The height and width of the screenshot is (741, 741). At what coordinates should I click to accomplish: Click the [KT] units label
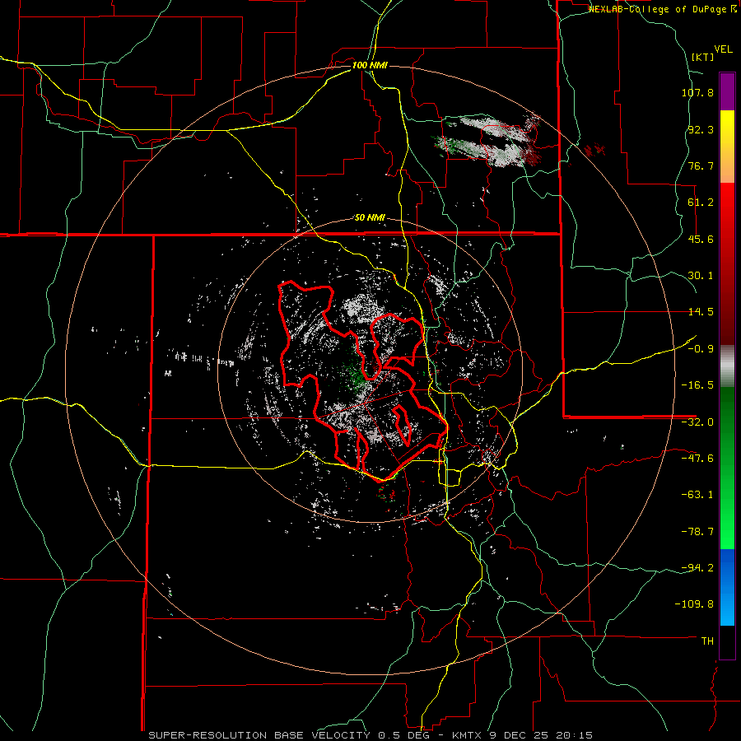(x=702, y=57)
